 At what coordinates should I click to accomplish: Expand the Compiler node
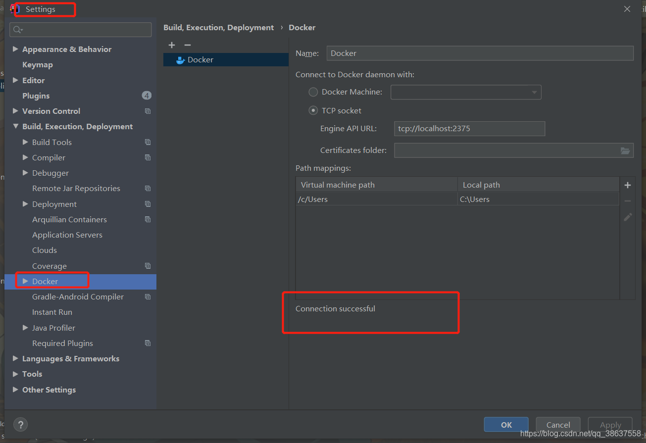(25, 157)
